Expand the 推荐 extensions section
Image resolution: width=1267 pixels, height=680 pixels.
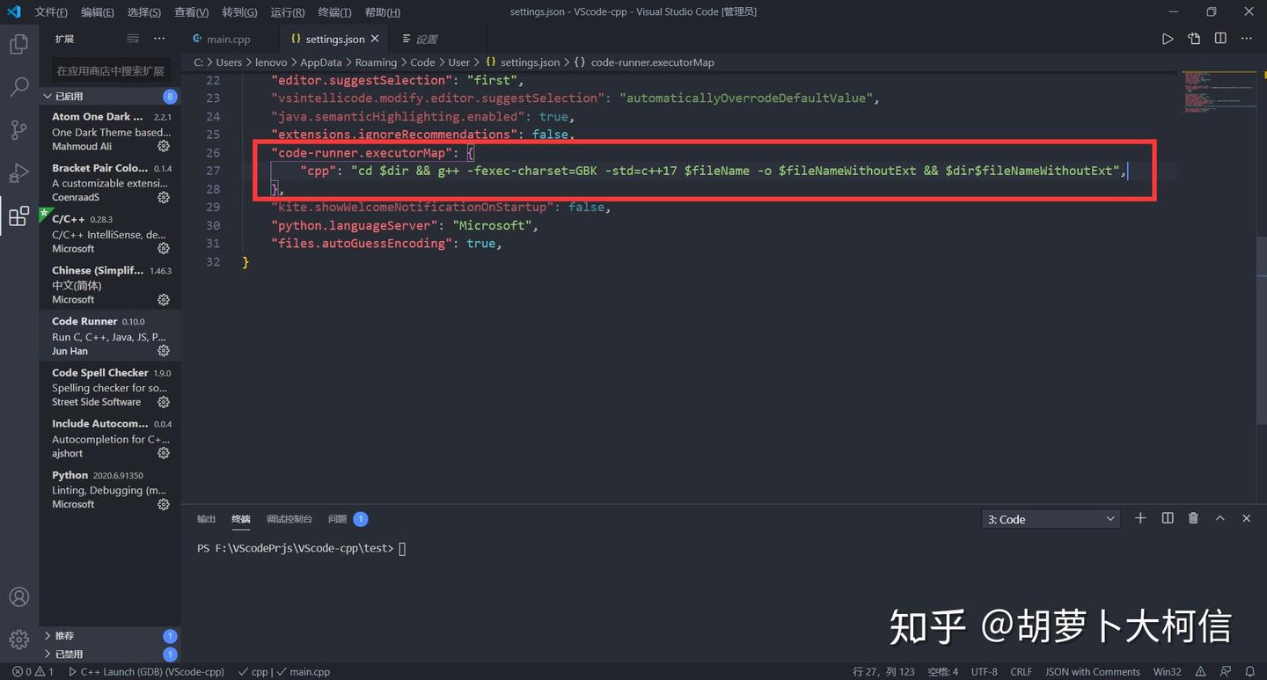click(x=66, y=635)
